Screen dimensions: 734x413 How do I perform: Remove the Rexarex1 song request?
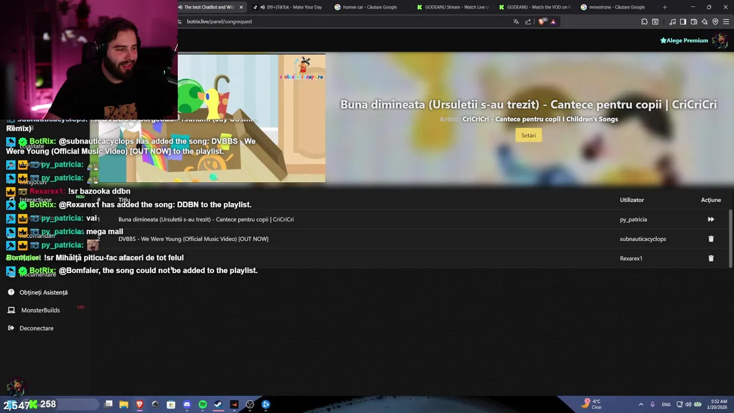click(711, 258)
